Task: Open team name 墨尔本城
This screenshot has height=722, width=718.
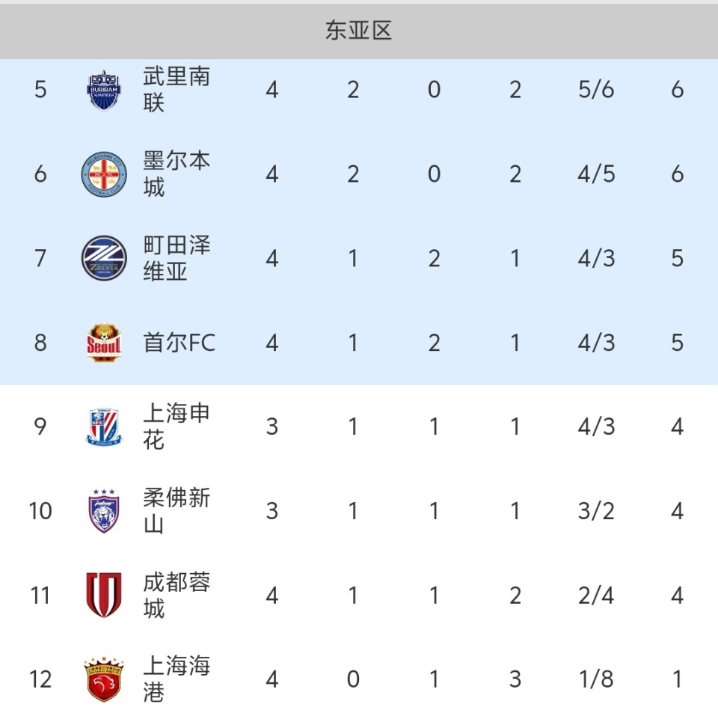Action: [x=177, y=174]
